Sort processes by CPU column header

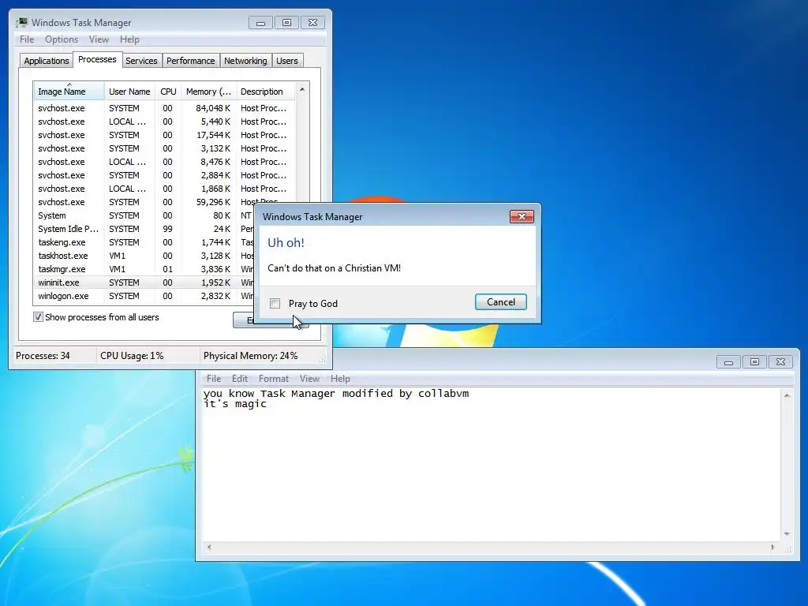[x=168, y=92]
